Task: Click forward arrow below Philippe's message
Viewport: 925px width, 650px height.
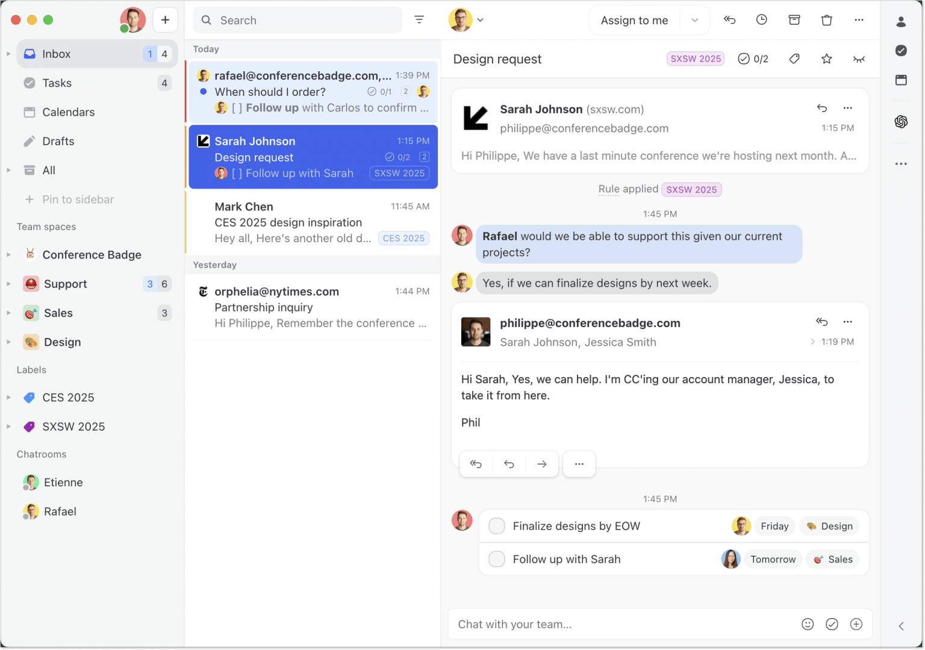Action: click(542, 464)
